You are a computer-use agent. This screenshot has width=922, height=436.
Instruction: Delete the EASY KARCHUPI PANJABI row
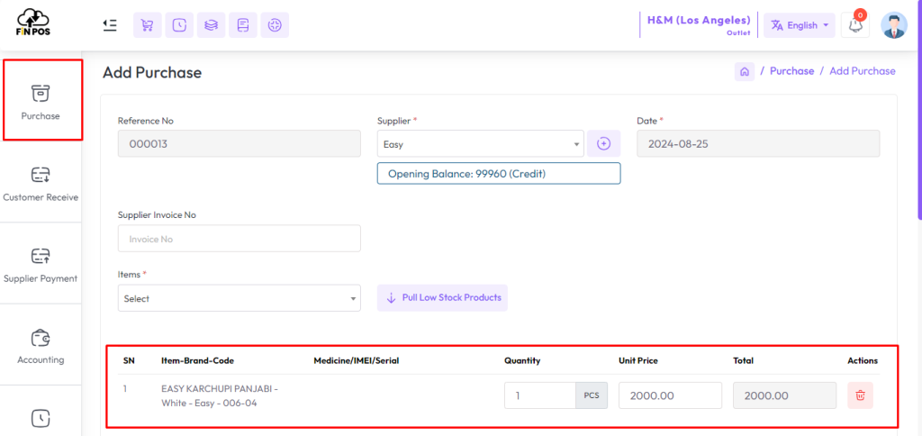[x=860, y=395]
